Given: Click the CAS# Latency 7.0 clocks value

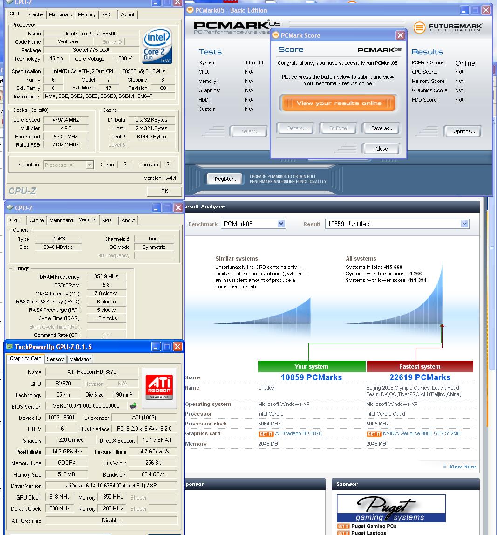Looking at the screenshot, I should (106, 293).
